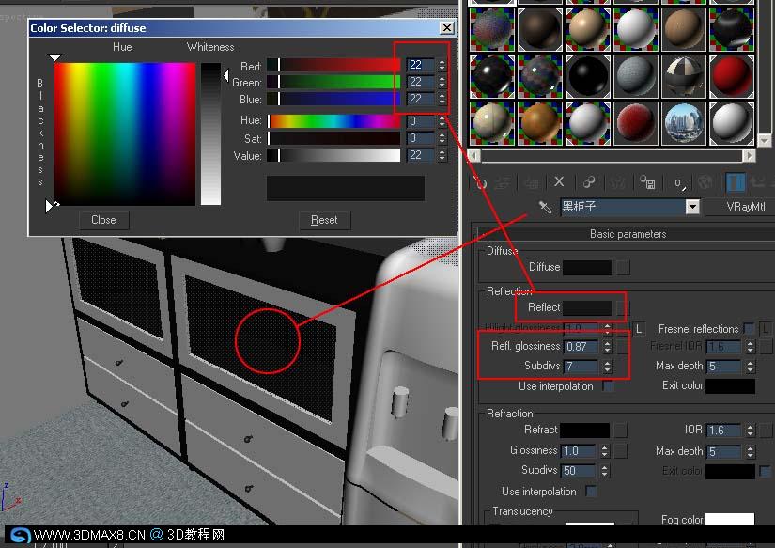Image resolution: width=775 pixels, height=548 pixels.
Task: Open the Material ID Channel flyout
Action: coord(679,183)
